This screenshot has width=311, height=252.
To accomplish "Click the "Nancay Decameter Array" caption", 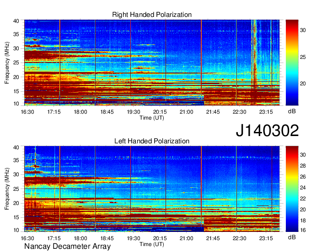I will (x=67, y=246).
